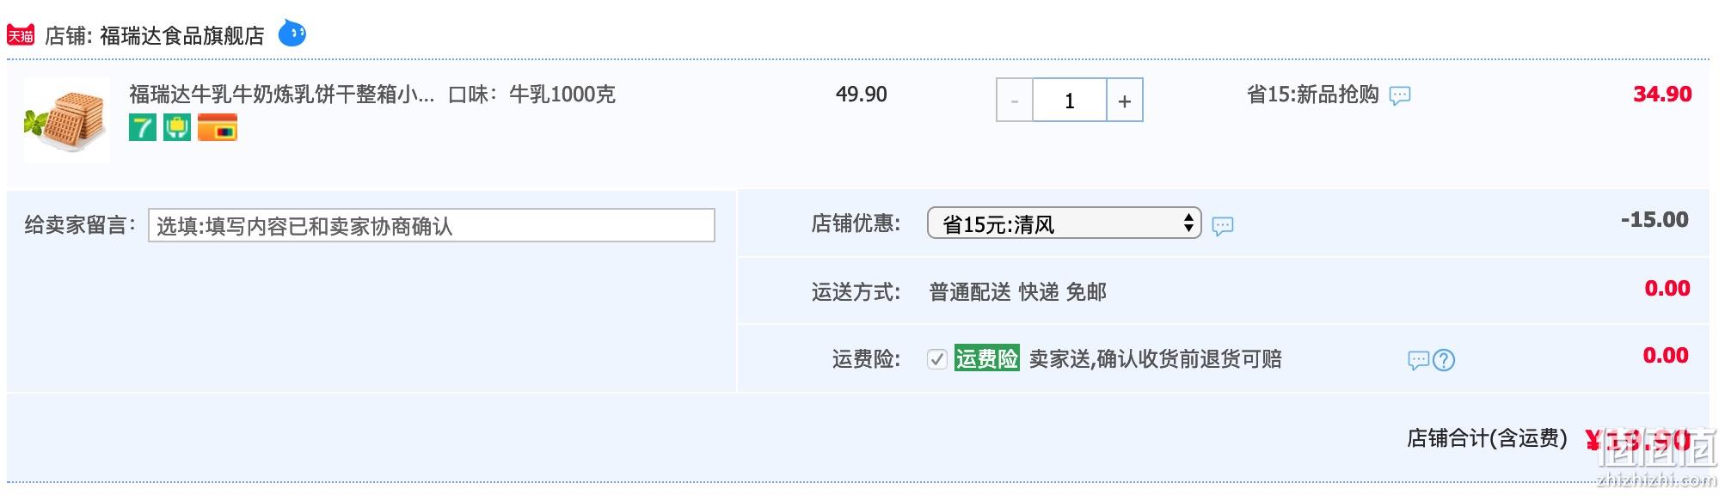Open the 运费险 help question mark

pyautogui.click(x=1444, y=360)
